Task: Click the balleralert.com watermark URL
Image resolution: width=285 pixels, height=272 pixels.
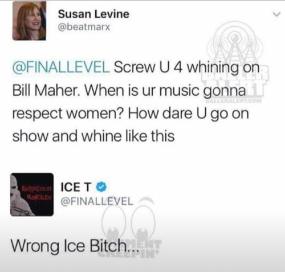Action: 235,101
